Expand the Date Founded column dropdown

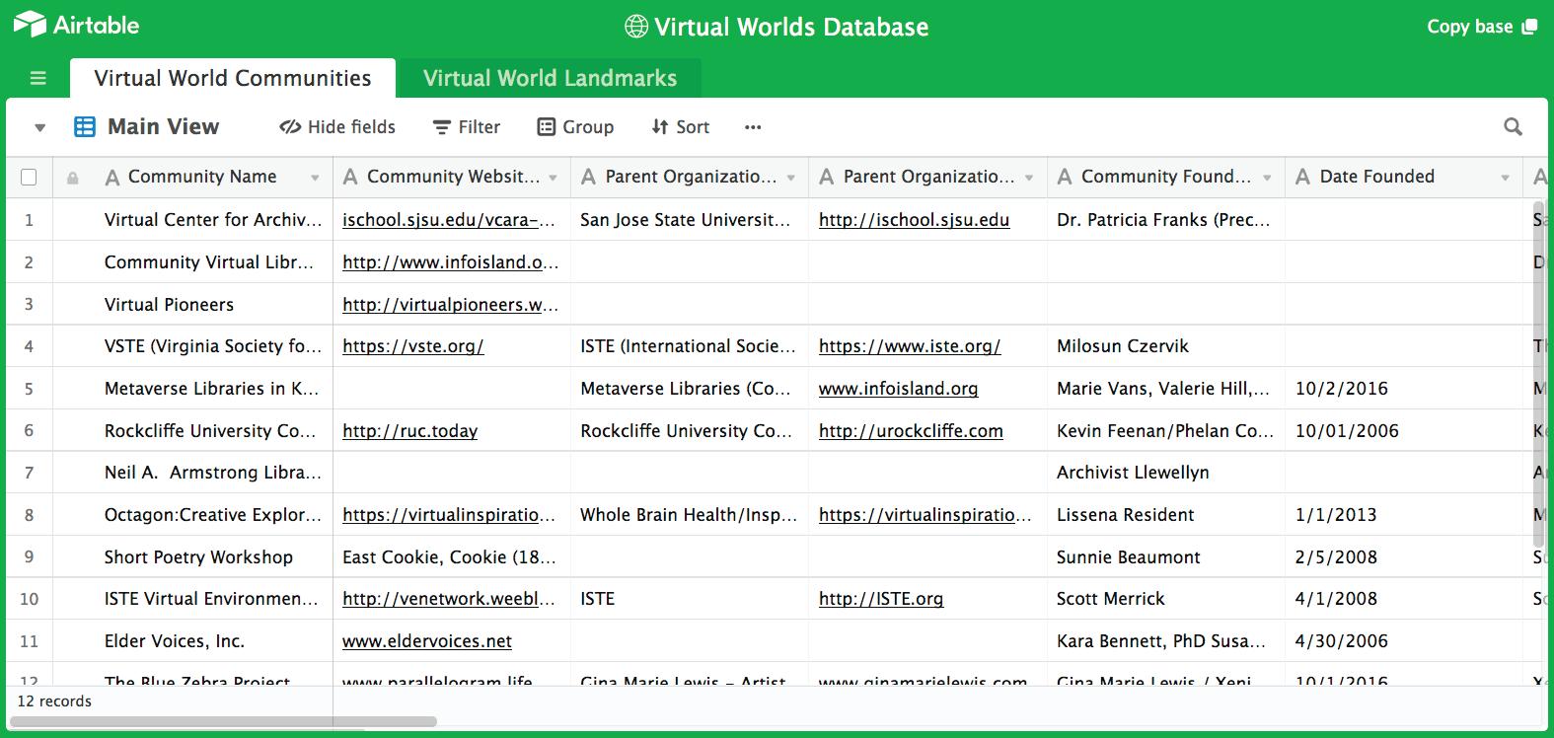coord(1505,178)
